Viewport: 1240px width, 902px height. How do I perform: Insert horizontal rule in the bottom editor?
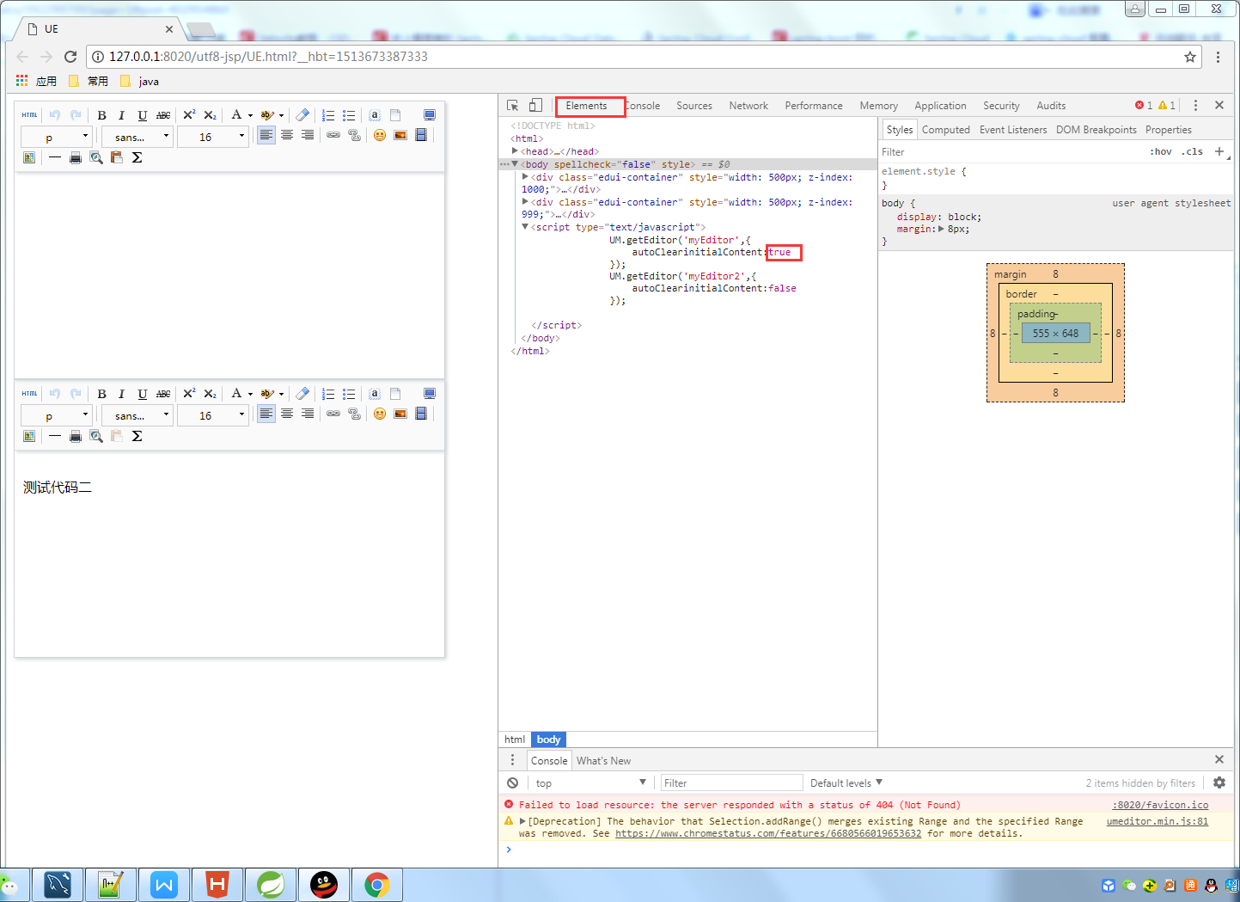pyautogui.click(x=55, y=436)
